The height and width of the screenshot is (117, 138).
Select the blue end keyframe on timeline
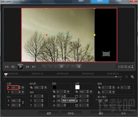[x=116, y=77]
